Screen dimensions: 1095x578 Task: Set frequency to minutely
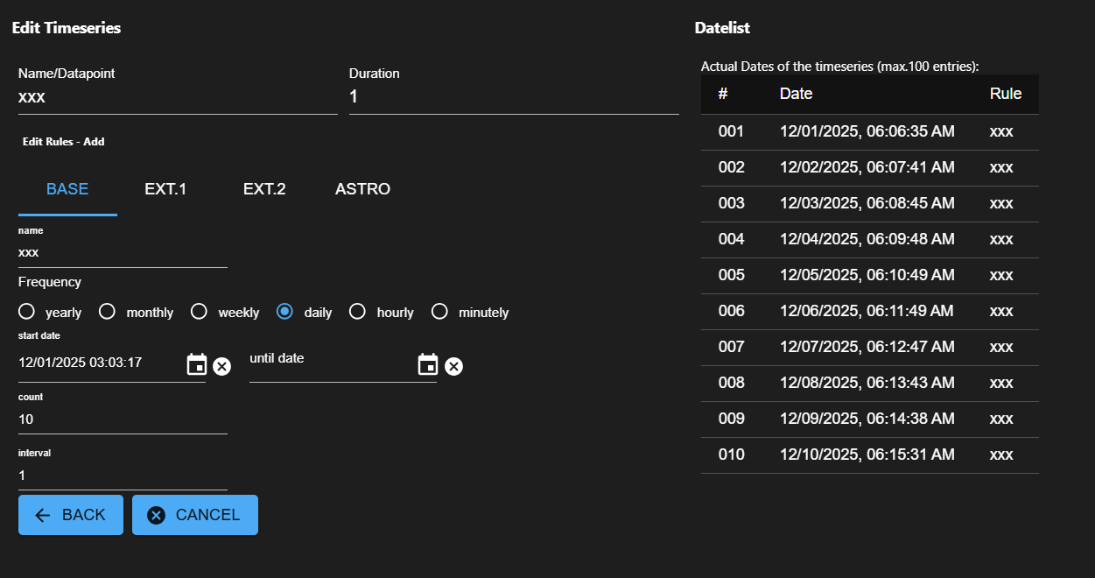pos(440,312)
